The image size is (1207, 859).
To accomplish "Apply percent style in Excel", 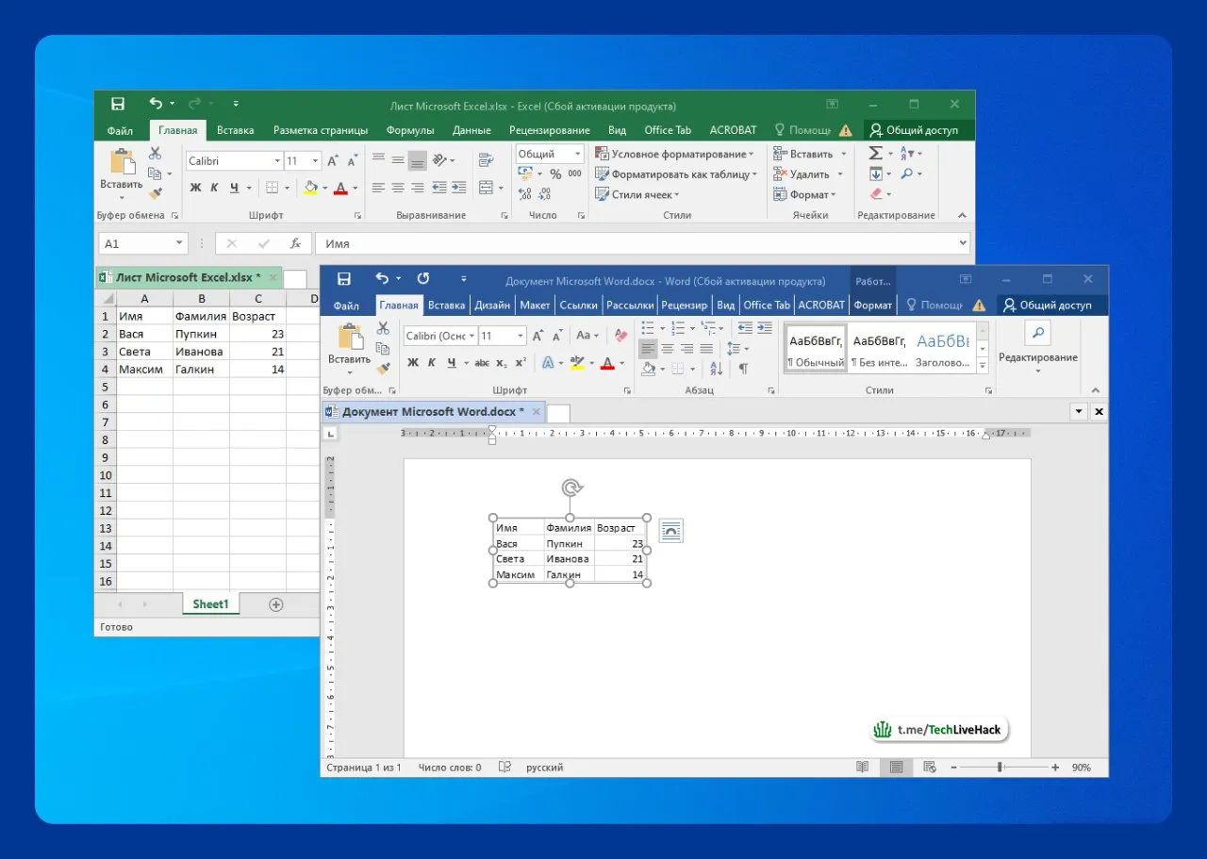I will point(555,173).
